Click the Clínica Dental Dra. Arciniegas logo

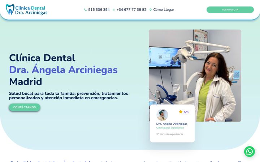coord(26,10)
